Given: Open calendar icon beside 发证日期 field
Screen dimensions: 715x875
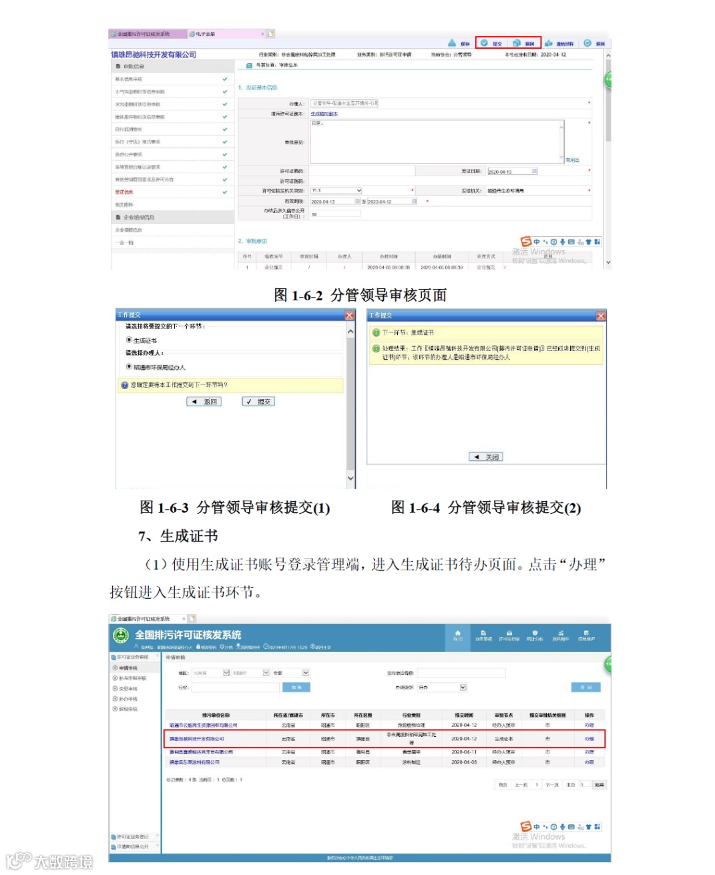Looking at the screenshot, I should coord(534,172).
